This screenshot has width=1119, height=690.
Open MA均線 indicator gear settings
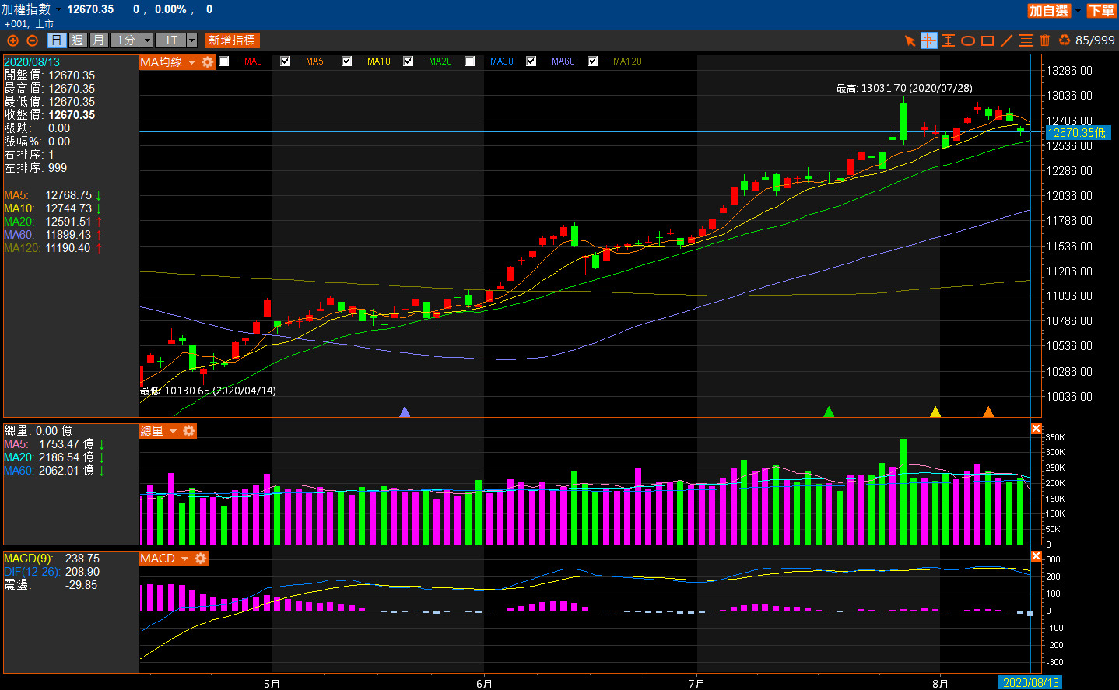coord(208,62)
